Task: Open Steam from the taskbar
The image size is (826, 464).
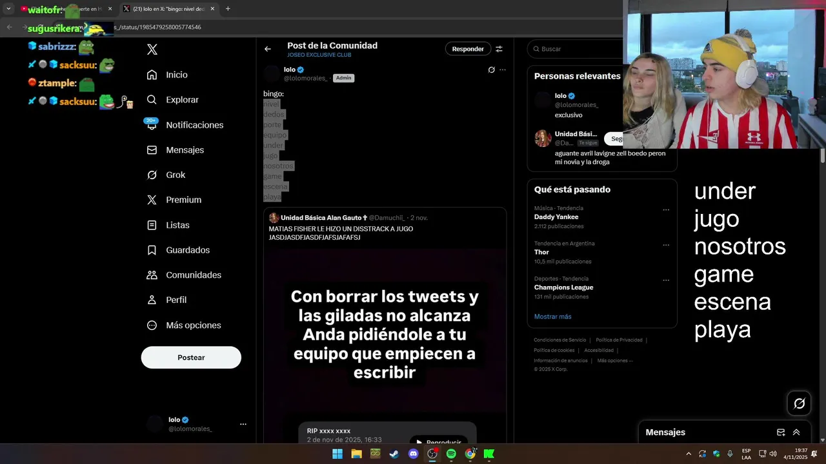Action: [394, 454]
